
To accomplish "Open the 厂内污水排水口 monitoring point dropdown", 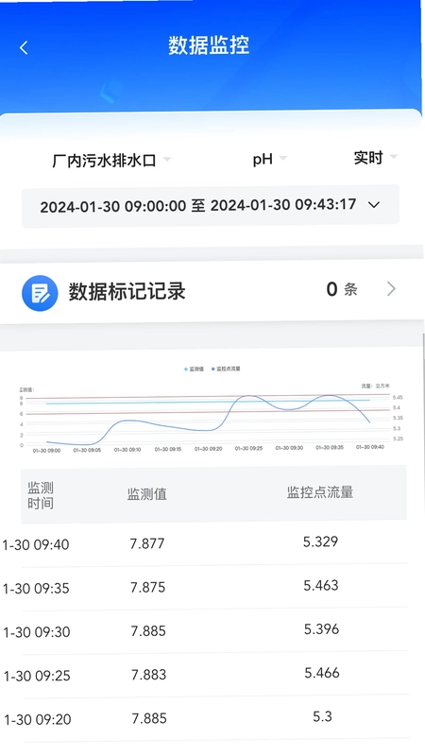I will pyautogui.click(x=111, y=160).
